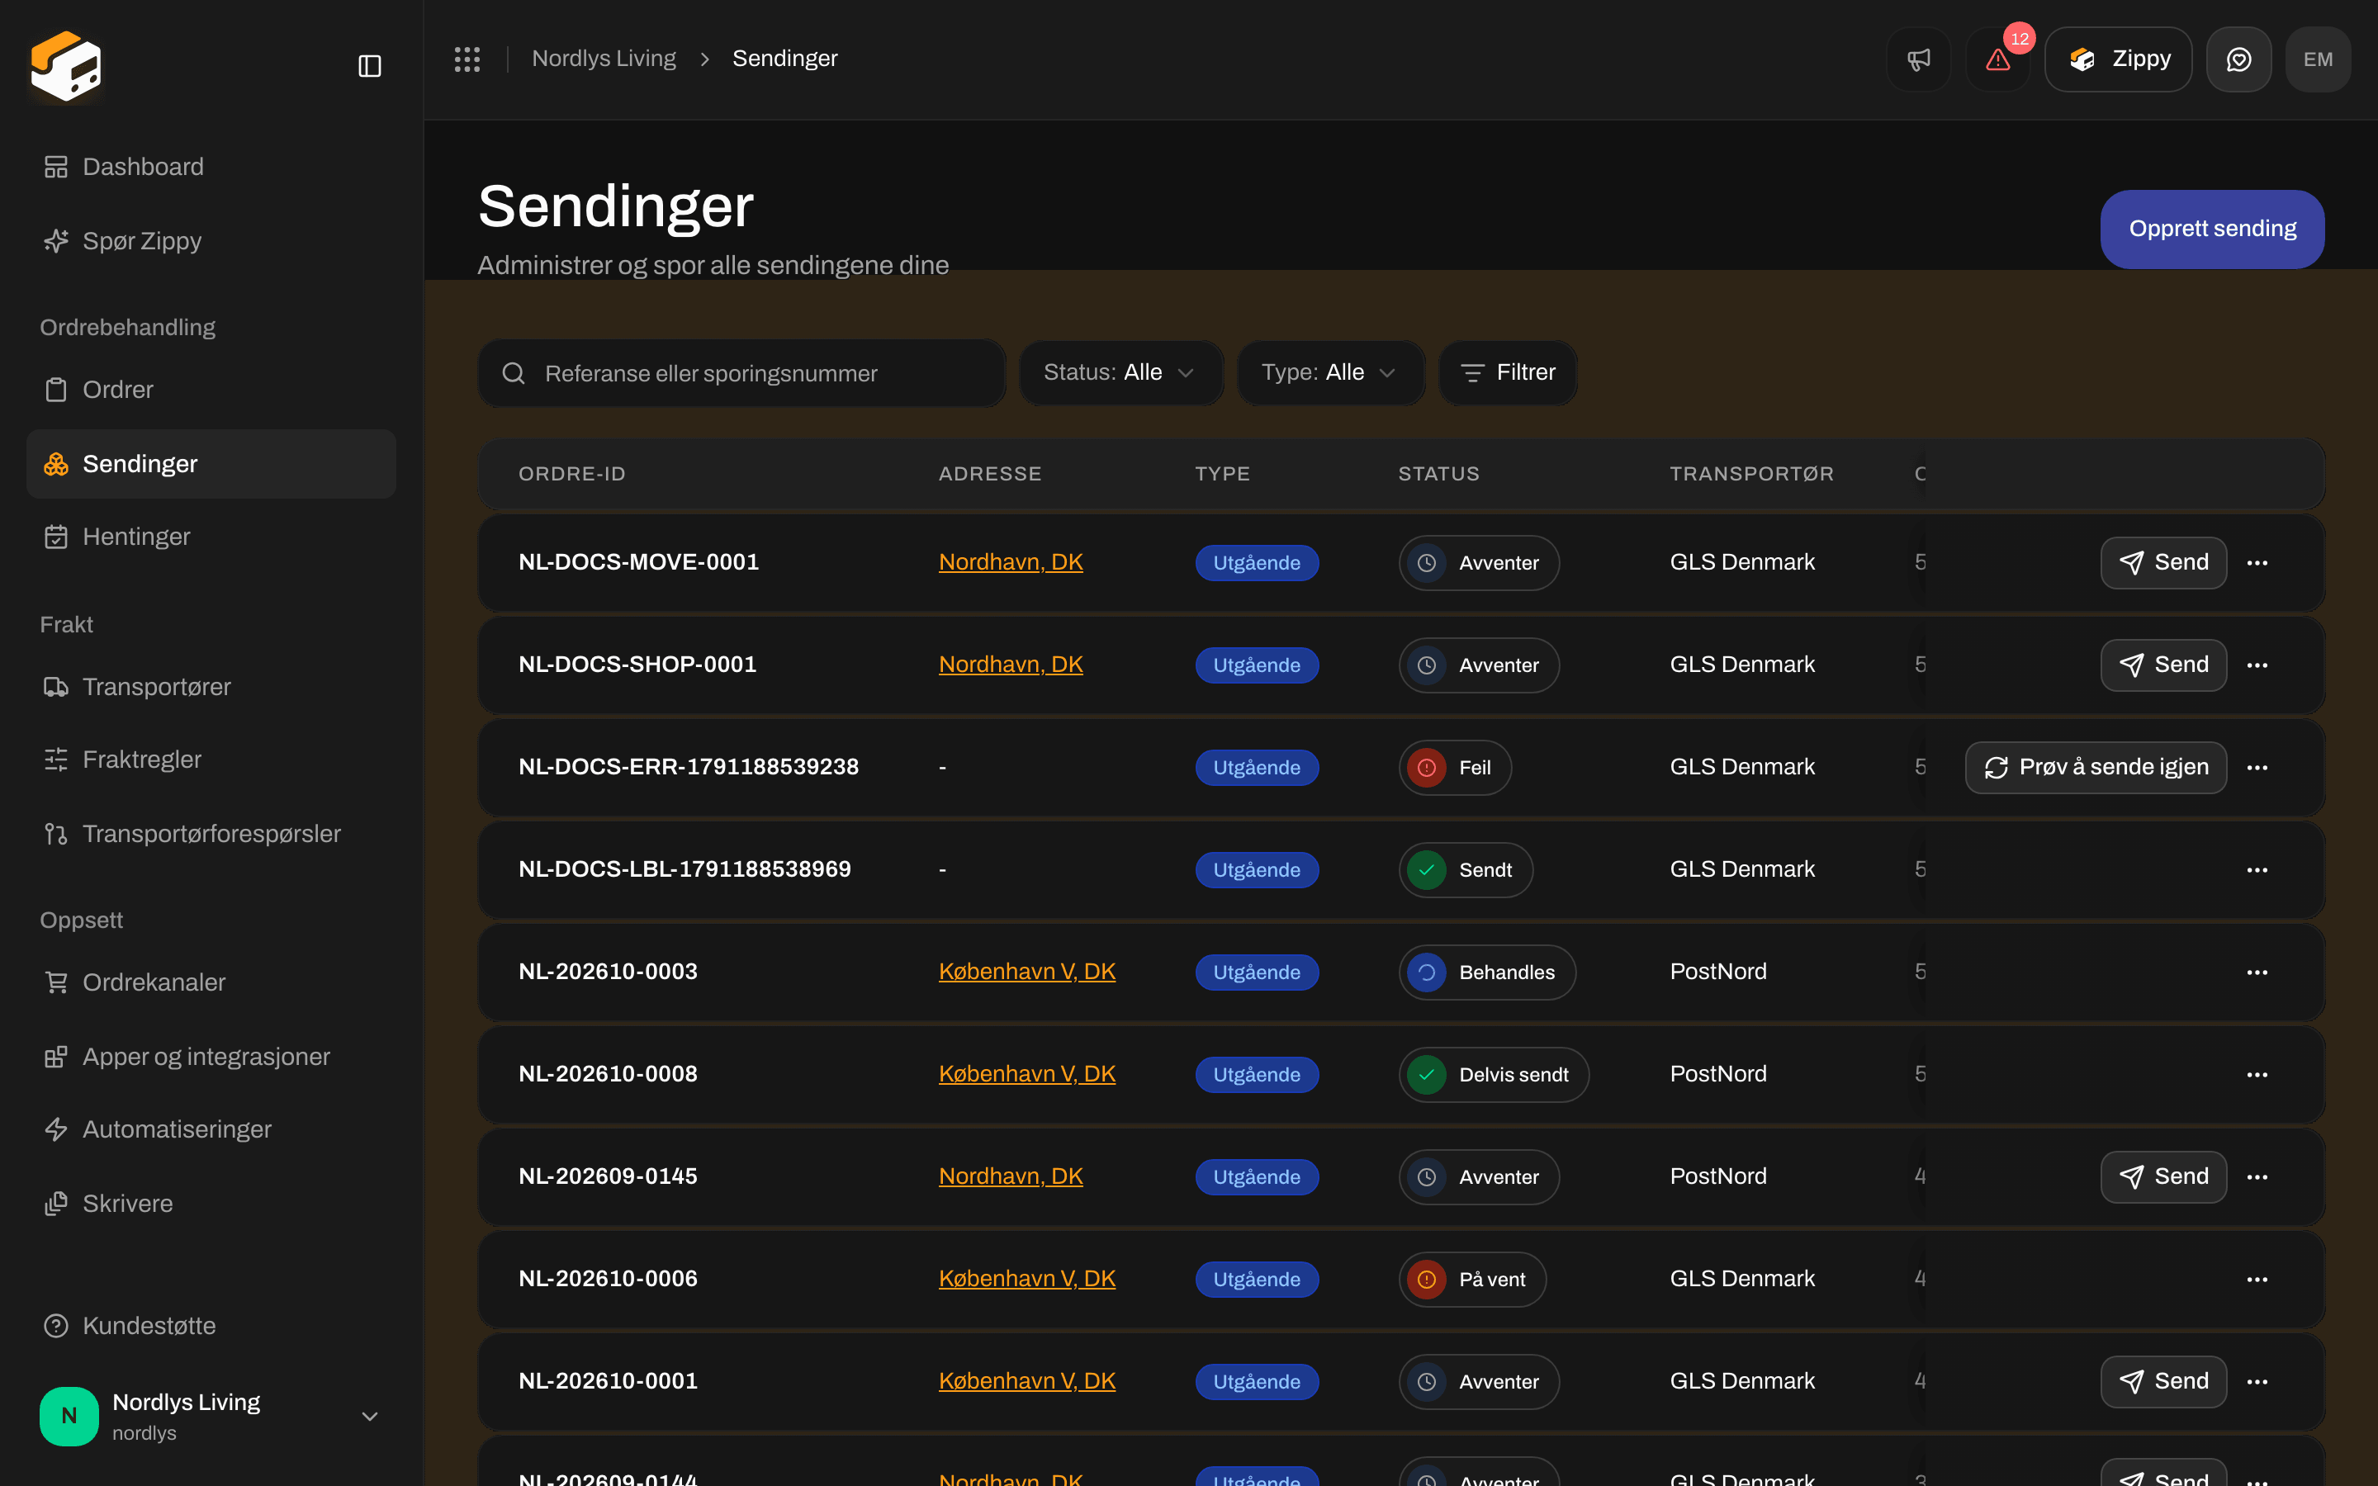Viewport: 2378px width, 1486px height.
Task: Open Ordrer in sidebar
Action: click(211, 389)
